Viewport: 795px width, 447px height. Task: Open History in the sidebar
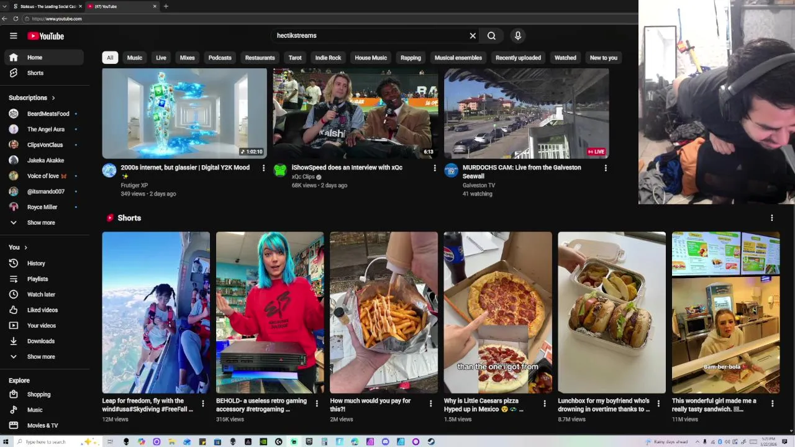[43, 263]
